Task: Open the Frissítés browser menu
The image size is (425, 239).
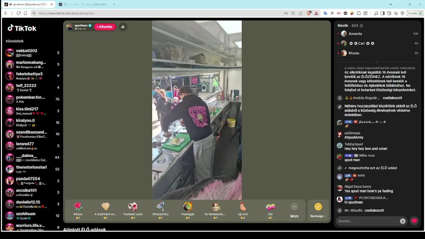Action: pyautogui.click(x=415, y=13)
